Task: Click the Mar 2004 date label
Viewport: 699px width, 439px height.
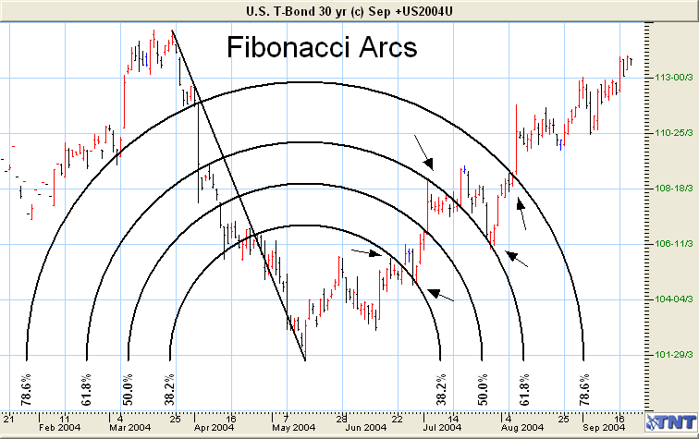Action: (x=129, y=428)
